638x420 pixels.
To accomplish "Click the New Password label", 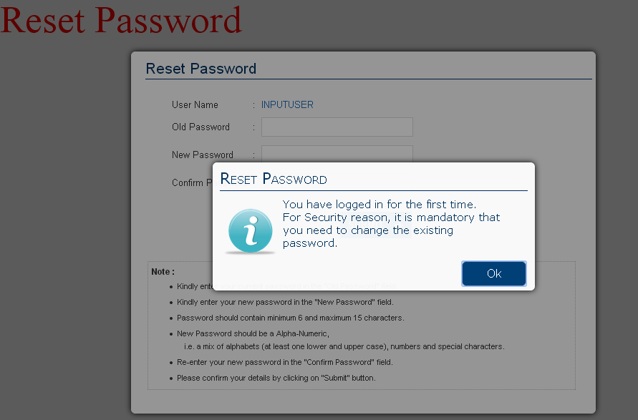I will [203, 155].
